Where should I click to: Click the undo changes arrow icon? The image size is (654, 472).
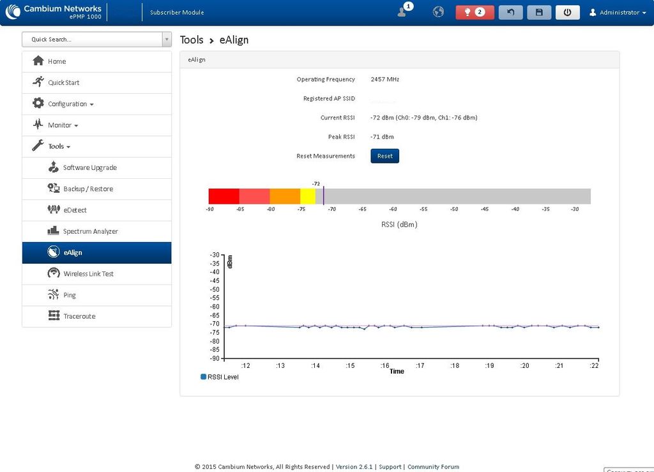(510, 12)
